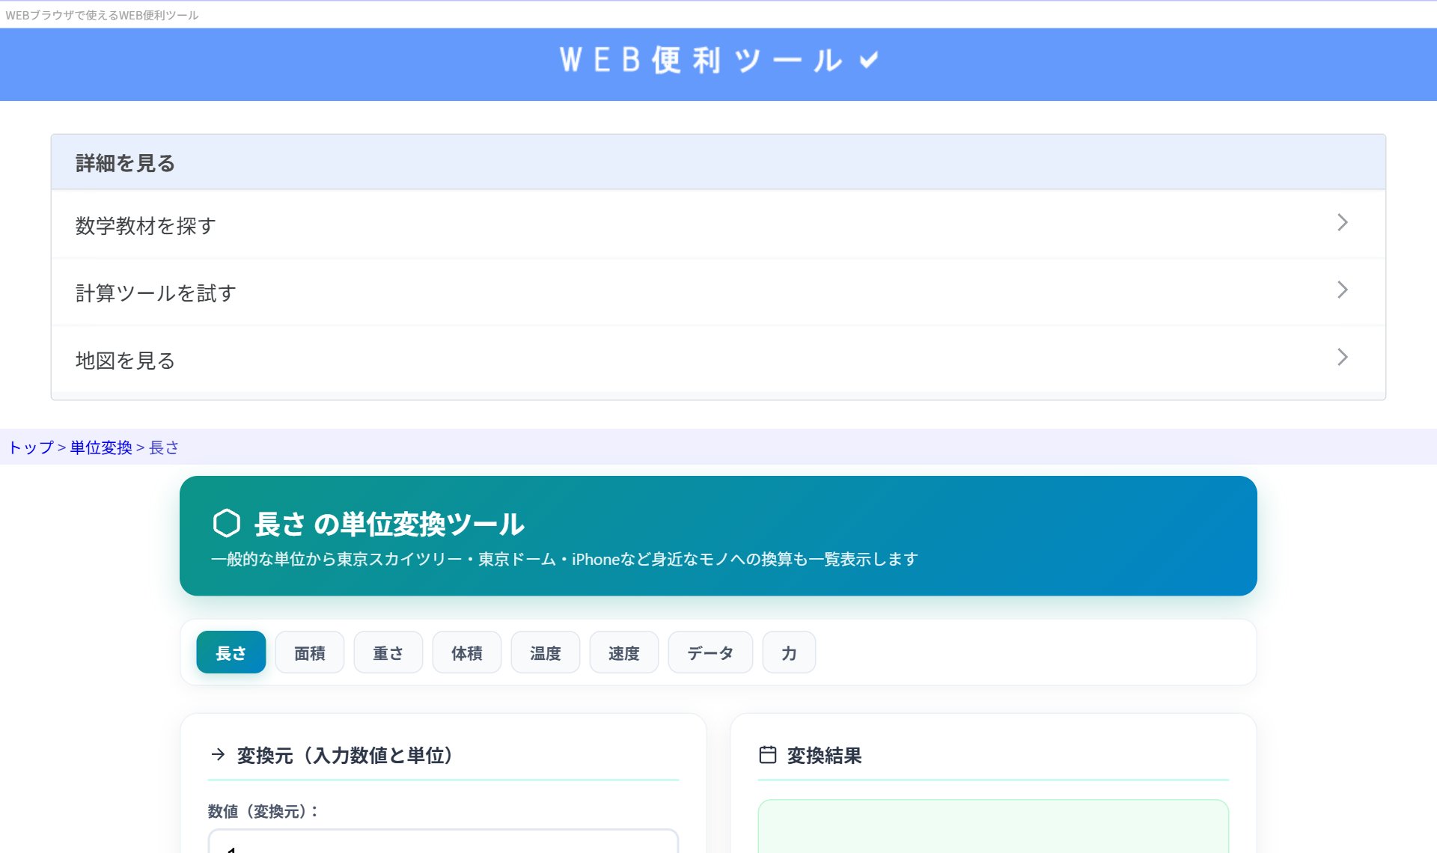Image resolution: width=1437 pixels, height=853 pixels.
Task: Open the 数学教材を探す link
Action: click(718, 224)
